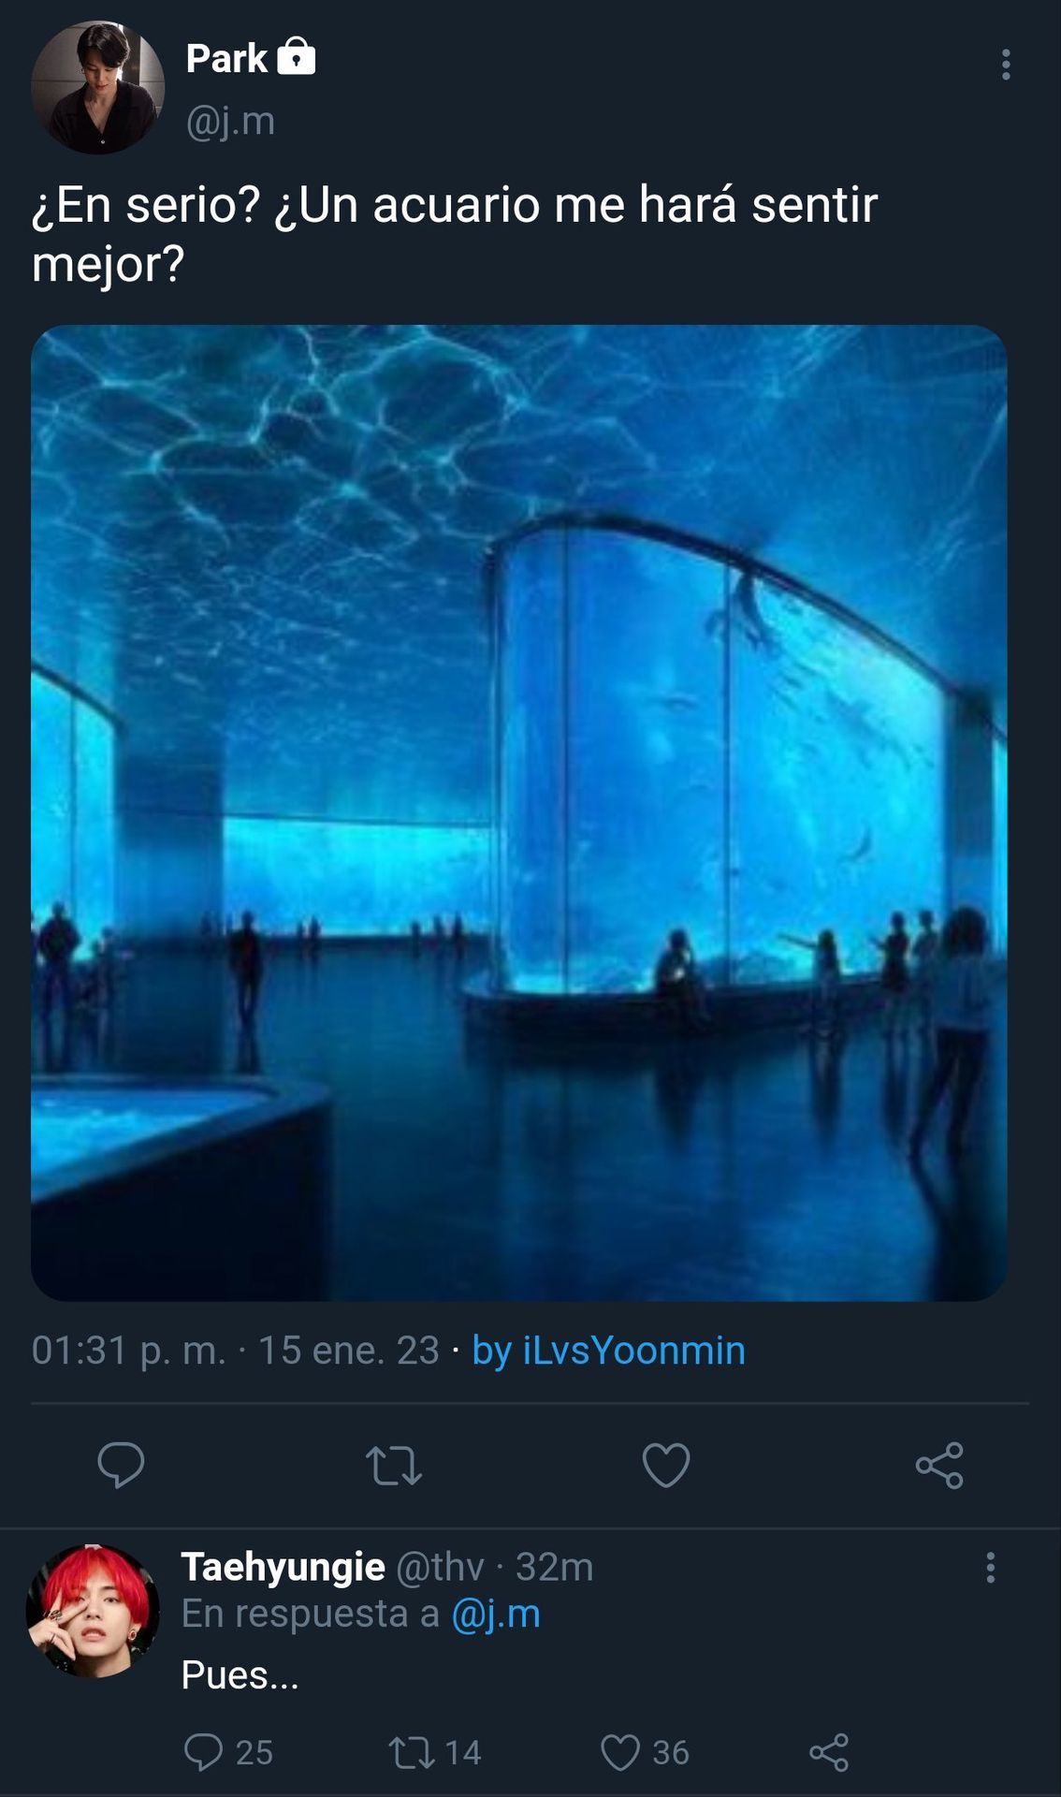Tap the lock icon next to Park
The width and height of the screenshot is (1061, 1797).
click(297, 56)
